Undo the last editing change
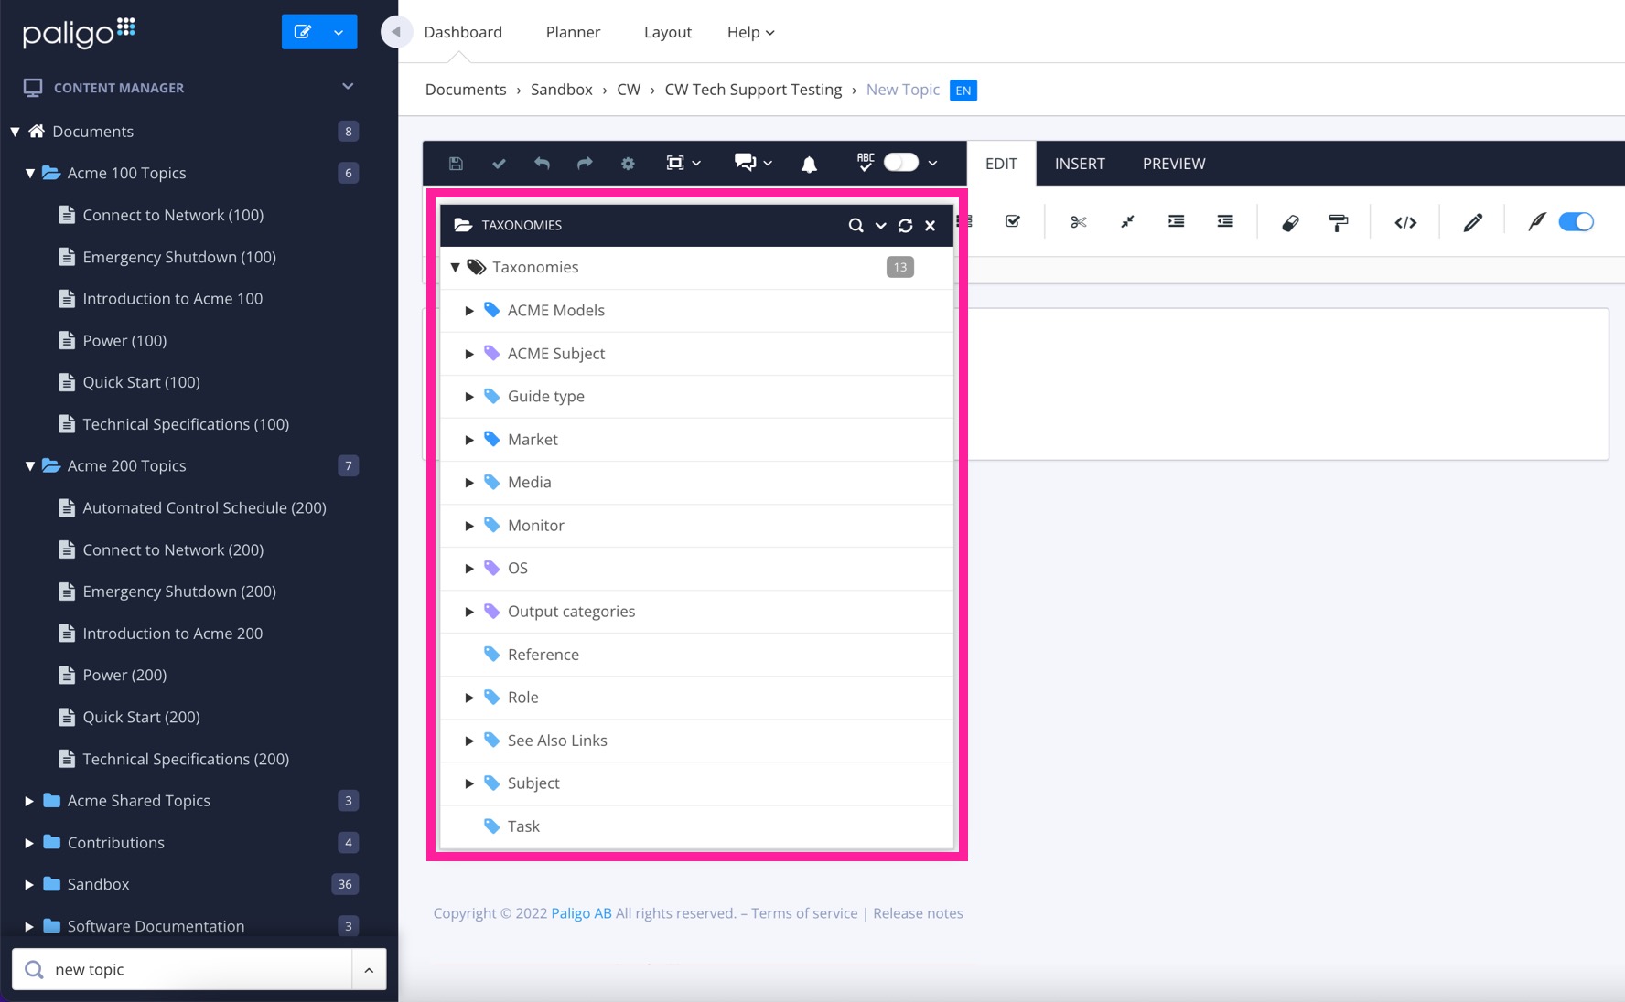This screenshot has height=1002, width=1625. click(542, 163)
